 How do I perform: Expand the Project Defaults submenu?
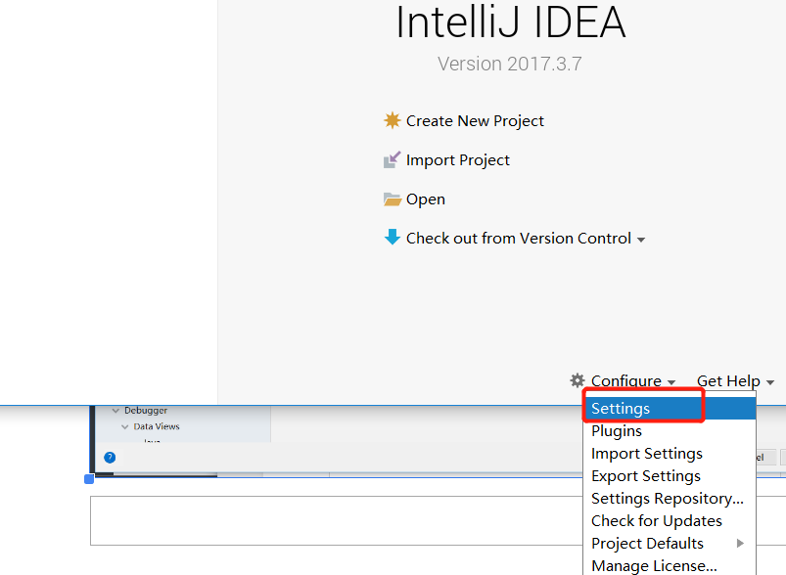point(670,544)
